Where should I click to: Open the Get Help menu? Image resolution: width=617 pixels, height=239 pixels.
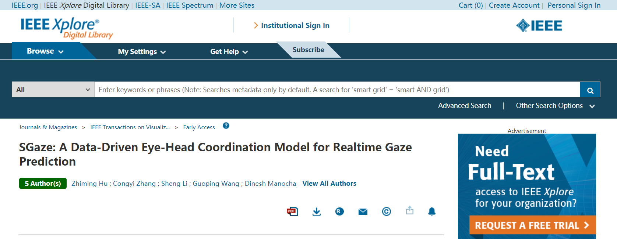229,52
